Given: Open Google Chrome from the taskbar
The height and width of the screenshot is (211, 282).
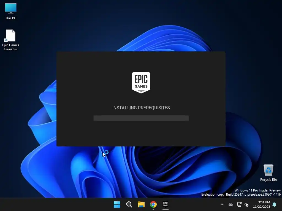Looking at the screenshot, I should click(x=153, y=204).
